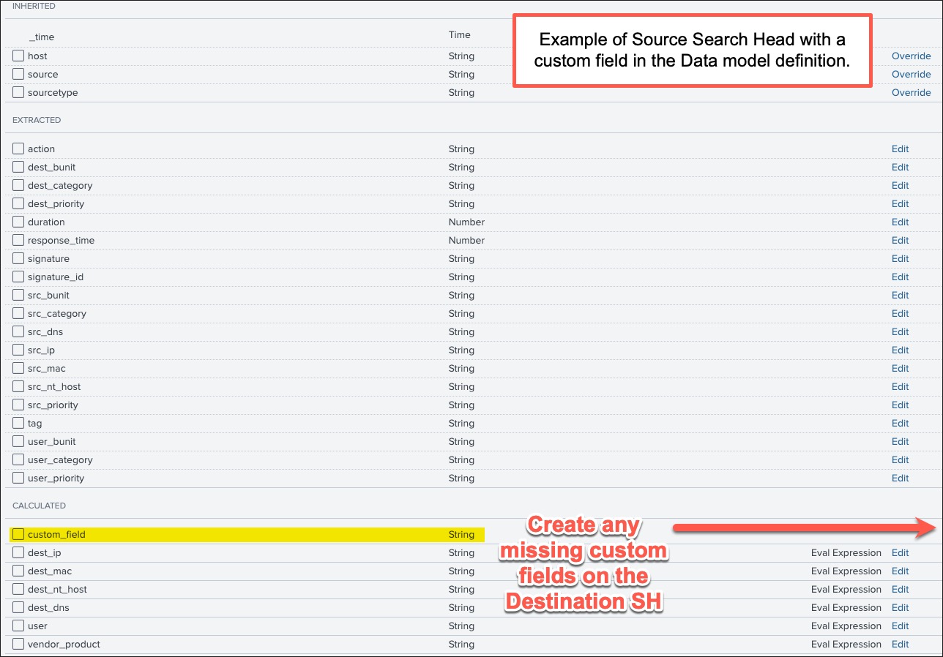Check the duration field checkbox
The height and width of the screenshot is (657, 943).
18,222
